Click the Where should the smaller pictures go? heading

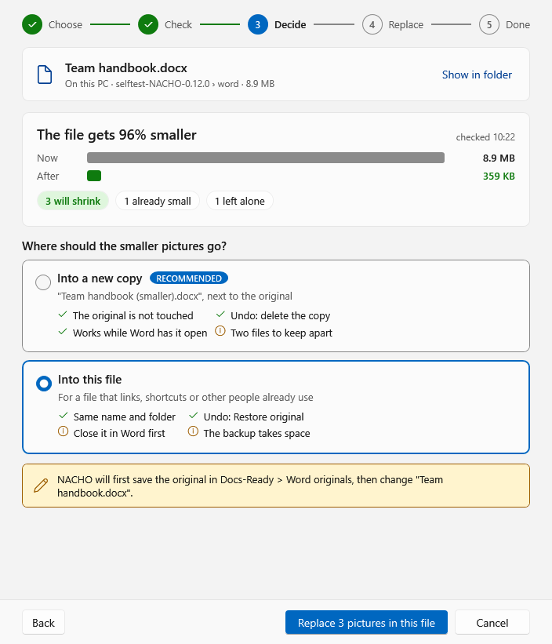(x=125, y=246)
